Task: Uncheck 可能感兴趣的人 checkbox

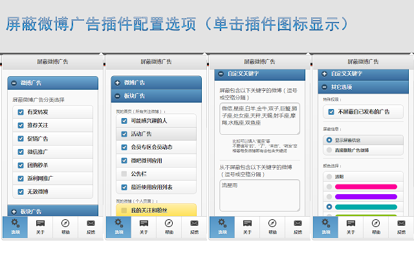Action: pos(124,121)
